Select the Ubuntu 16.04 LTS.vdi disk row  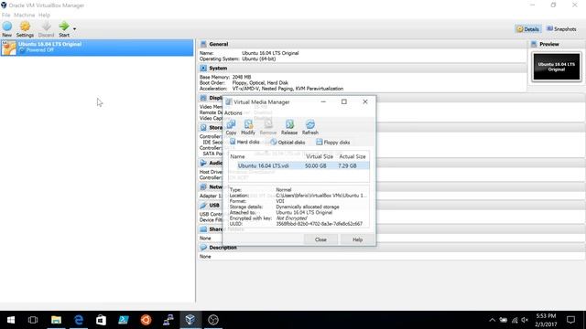click(299, 165)
